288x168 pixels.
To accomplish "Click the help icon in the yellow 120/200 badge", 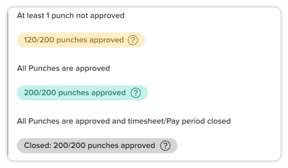I will tap(133, 40).
